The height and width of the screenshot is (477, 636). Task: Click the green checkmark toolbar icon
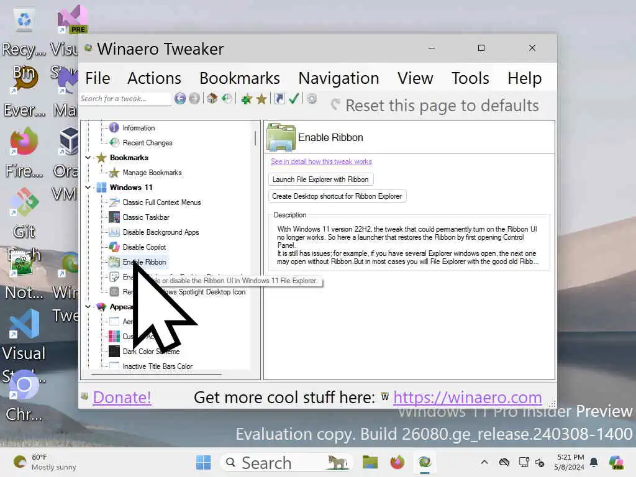tap(294, 99)
